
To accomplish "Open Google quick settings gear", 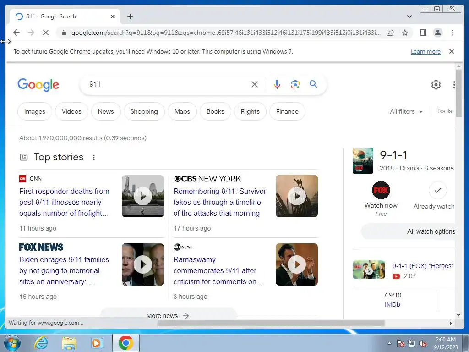I will click(436, 85).
